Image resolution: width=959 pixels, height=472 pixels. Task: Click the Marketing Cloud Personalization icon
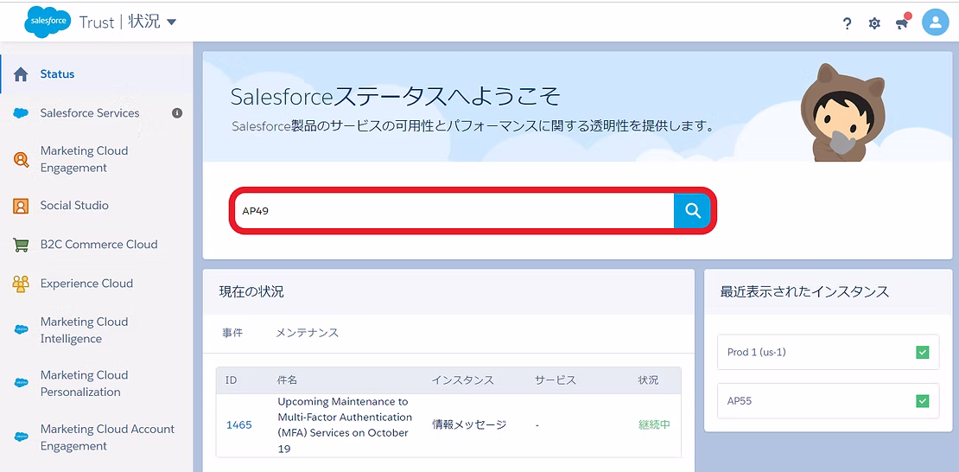(21, 383)
